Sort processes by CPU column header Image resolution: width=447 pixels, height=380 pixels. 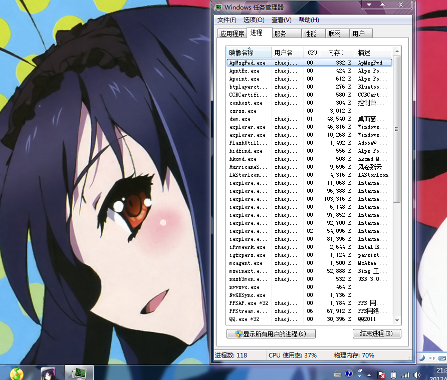[312, 53]
